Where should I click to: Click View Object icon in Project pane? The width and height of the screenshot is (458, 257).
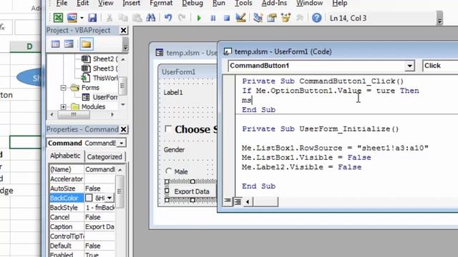[69, 44]
